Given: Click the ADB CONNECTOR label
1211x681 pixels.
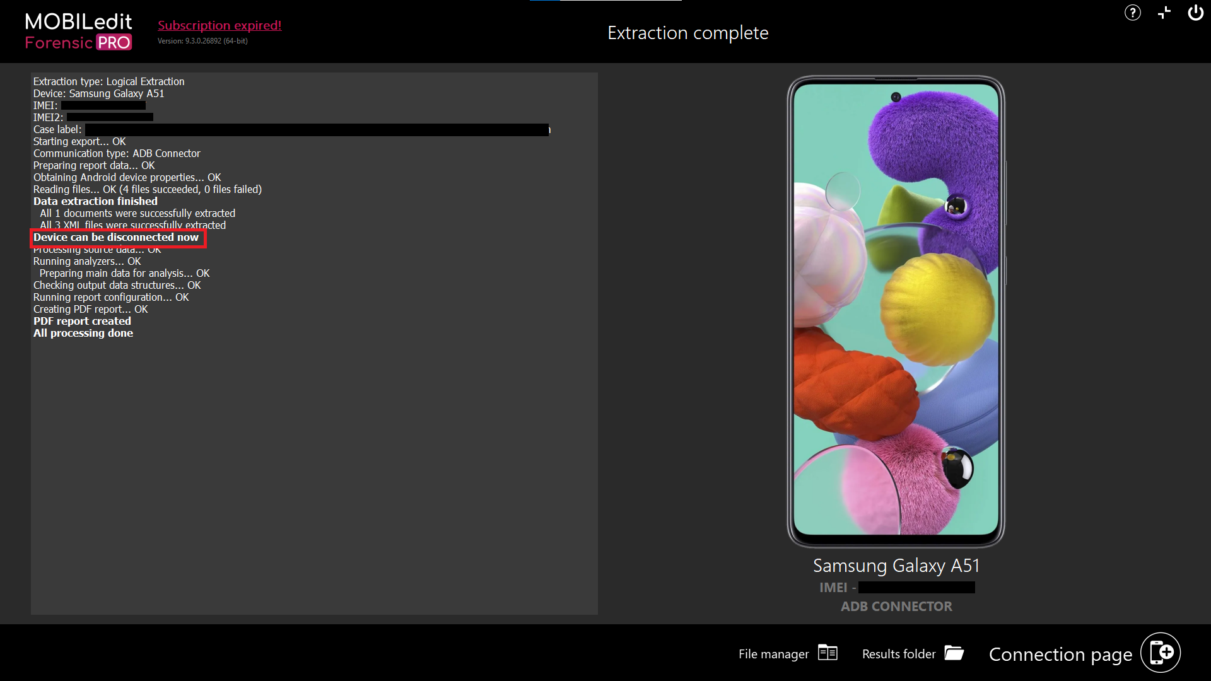Looking at the screenshot, I should tap(896, 607).
